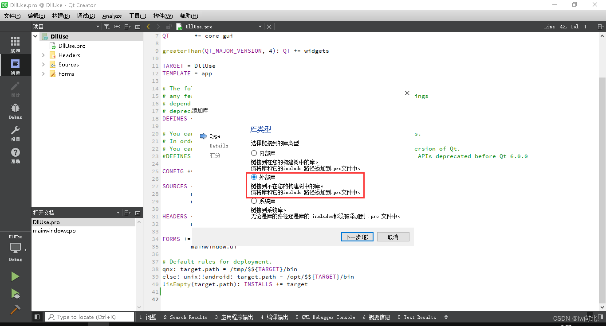Close the Add Library dialog with X
606x326 pixels.
(407, 93)
